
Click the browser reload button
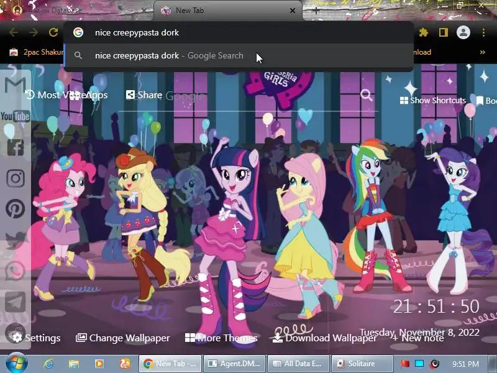[53, 32]
